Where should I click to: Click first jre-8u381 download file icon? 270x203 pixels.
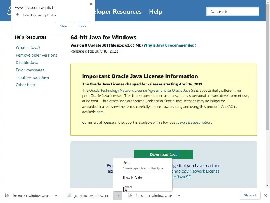pos(7,195)
